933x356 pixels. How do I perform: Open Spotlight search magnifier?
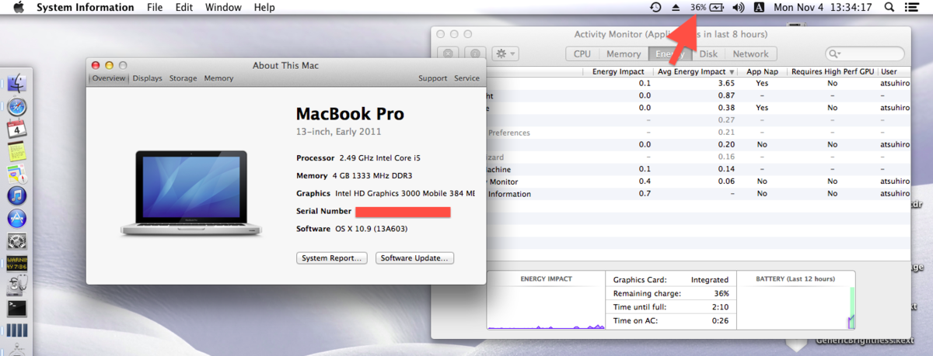tap(889, 7)
